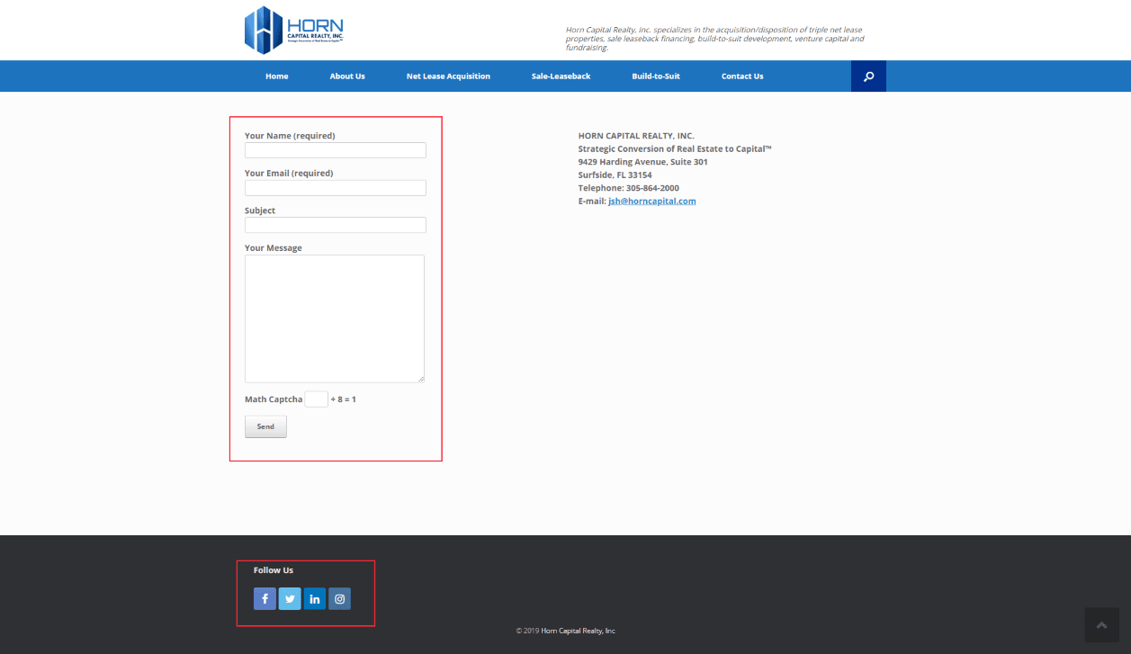The image size is (1131, 654).
Task: Focus the Your Name input field
Action: (x=336, y=150)
